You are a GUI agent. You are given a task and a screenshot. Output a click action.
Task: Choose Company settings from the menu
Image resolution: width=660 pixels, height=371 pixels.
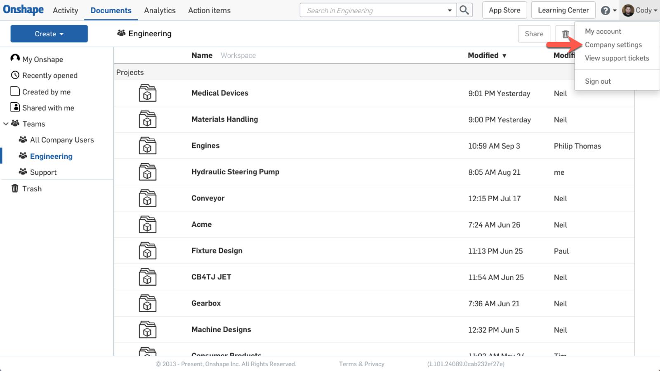coord(614,45)
